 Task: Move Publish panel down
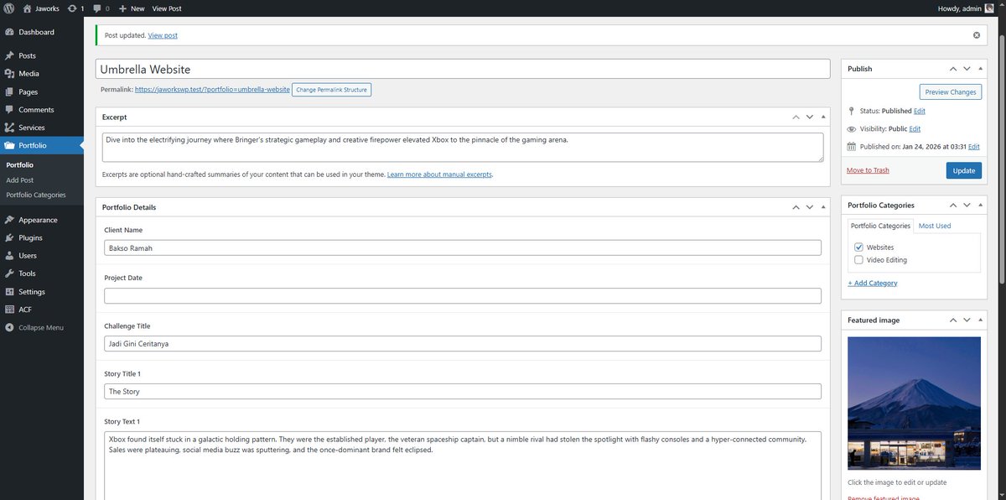tap(967, 69)
